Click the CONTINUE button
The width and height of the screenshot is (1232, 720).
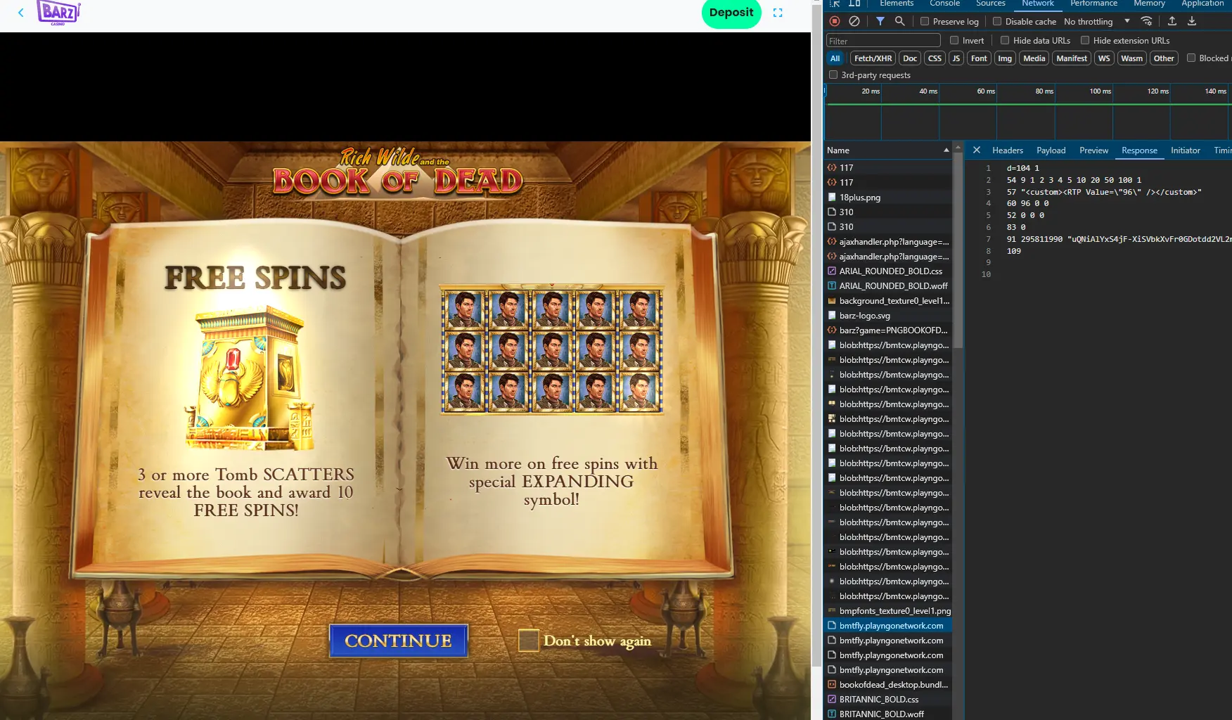399,641
